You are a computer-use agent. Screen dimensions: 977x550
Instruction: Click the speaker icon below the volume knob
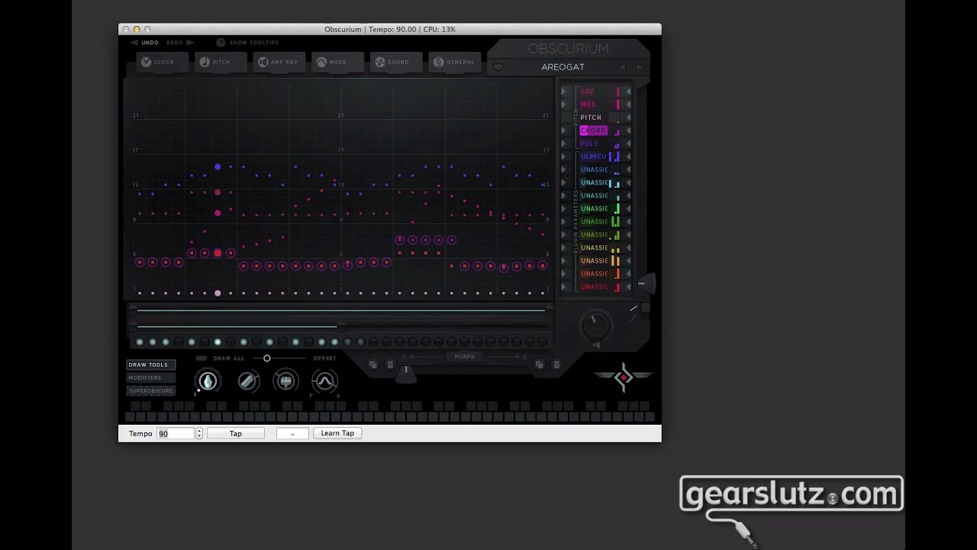(x=596, y=345)
